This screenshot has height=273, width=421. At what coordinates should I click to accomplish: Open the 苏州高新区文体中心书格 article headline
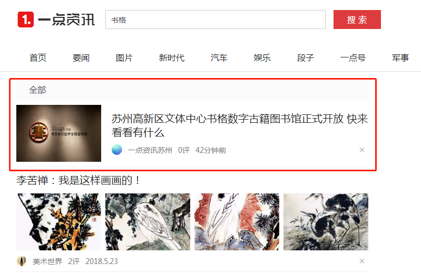pyautogui.click(x=240, y=125)
